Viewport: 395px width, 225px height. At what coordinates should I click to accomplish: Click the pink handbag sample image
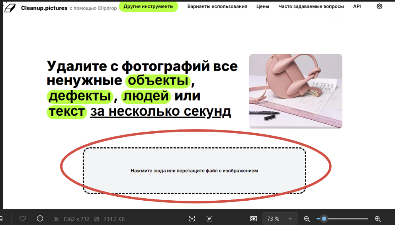click(296, 91)
